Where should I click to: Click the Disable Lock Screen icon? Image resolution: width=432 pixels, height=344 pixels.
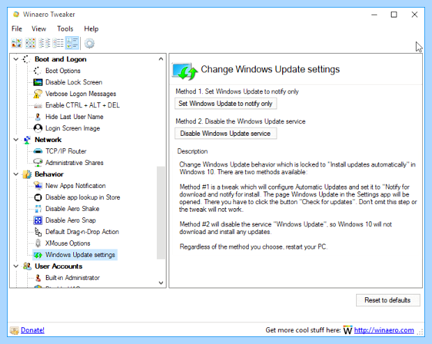(x=38, y=82)
